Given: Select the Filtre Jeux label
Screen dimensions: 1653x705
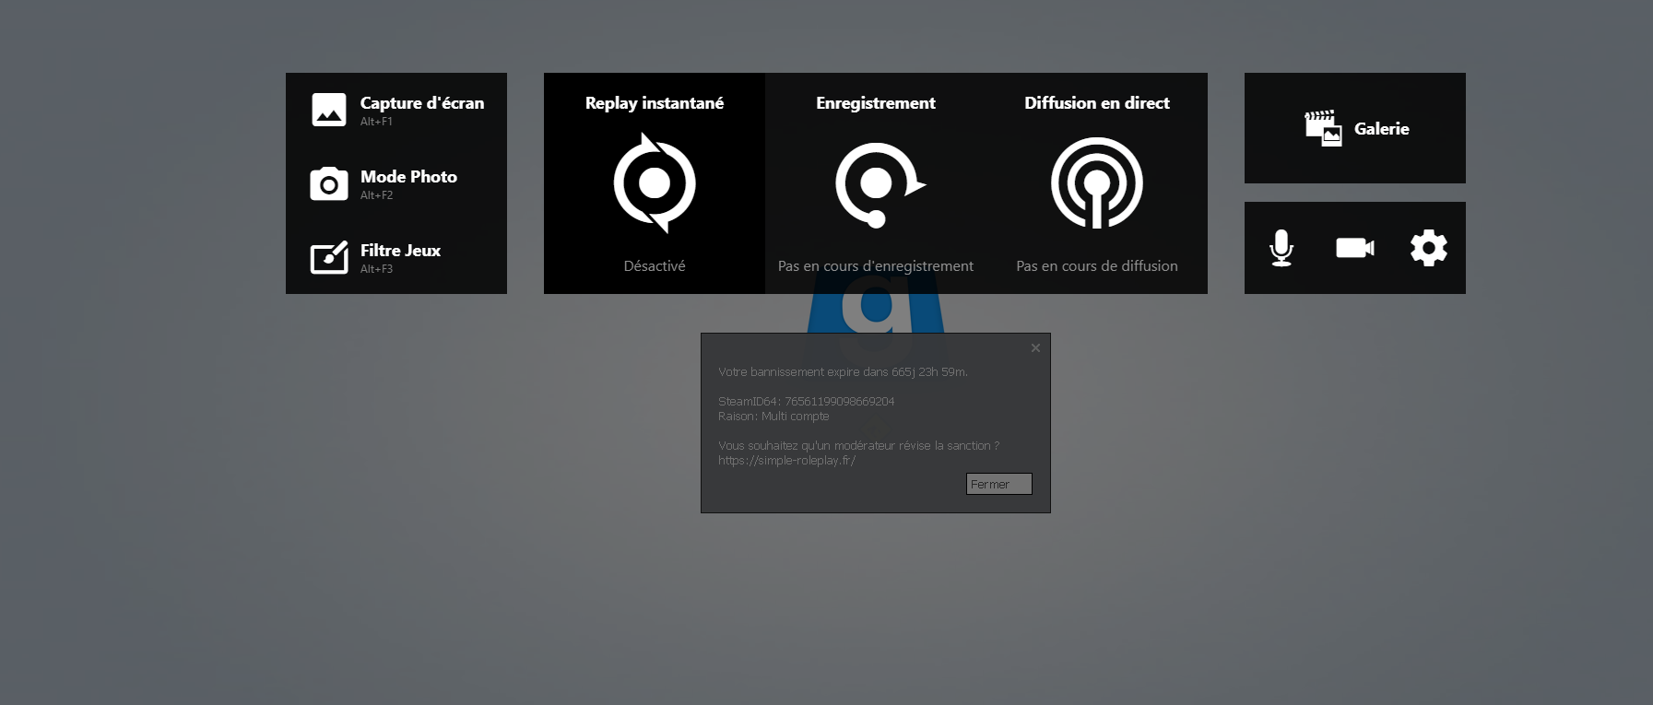Looking at the screenshot, I should coord(400,251).
